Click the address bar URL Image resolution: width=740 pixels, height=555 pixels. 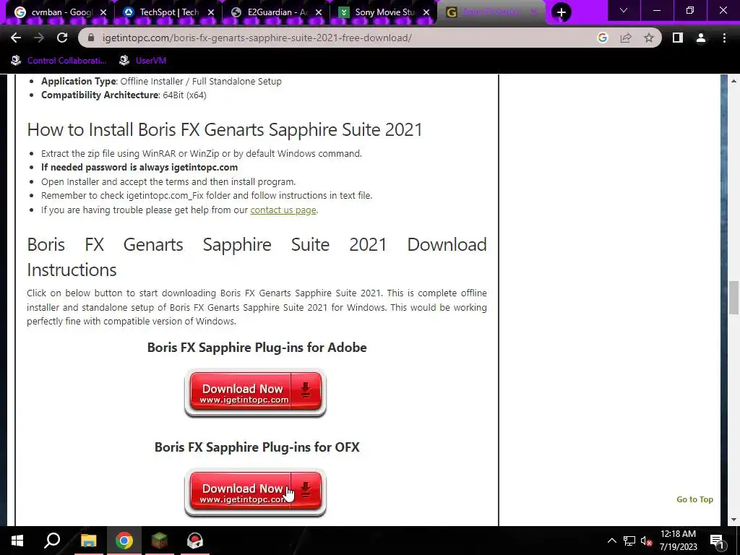click(257, 38)
